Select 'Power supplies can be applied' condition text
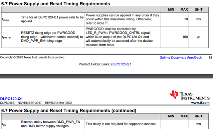 (122, 19)
